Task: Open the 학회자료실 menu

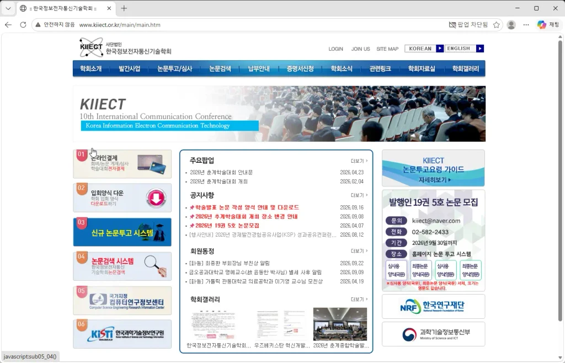Action: pos(421,69)
